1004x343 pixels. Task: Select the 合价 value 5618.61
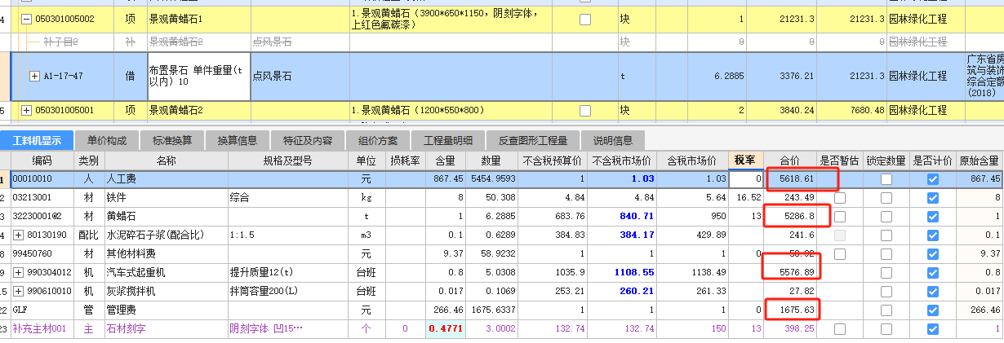tap(789, 178)
